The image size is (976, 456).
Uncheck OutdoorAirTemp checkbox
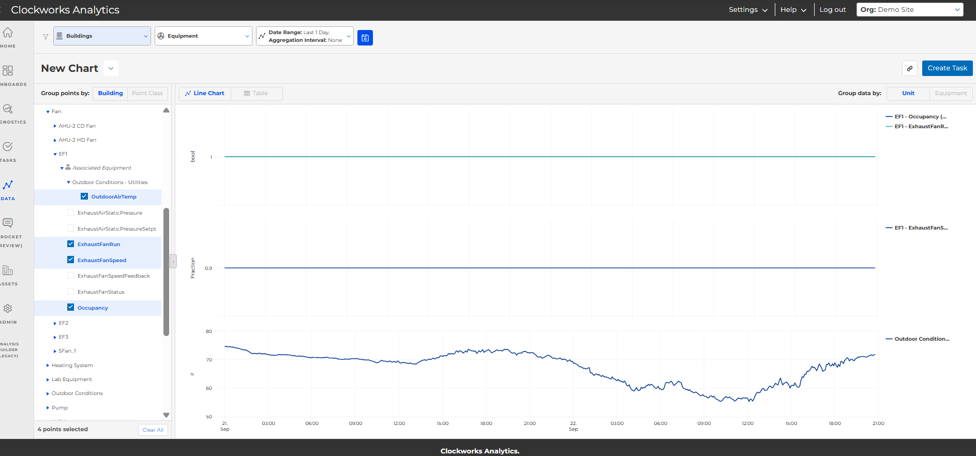click(x=84, y=196)
